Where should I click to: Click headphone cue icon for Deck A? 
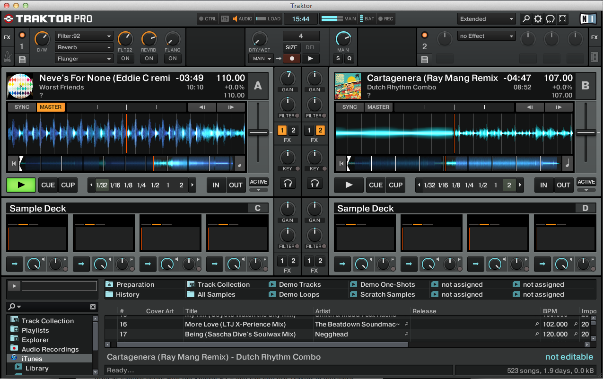(288, 183)
